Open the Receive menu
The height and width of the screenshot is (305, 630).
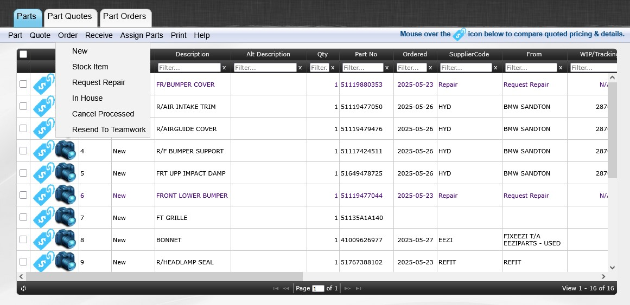tap(99, 35)
